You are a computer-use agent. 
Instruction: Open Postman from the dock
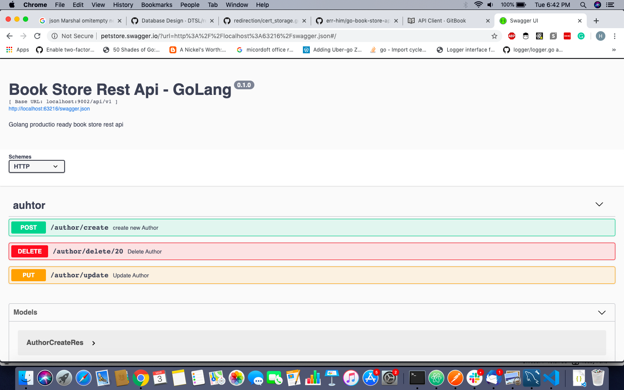tap(455, 378)
